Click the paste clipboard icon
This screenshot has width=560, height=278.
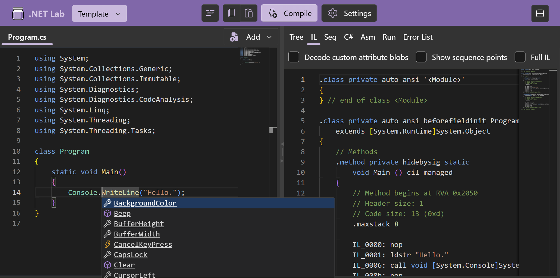[x=249, y=13]
